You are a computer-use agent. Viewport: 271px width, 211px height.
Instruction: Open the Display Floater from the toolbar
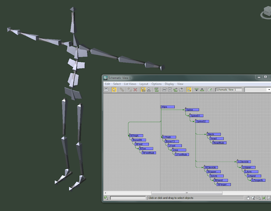click(106, 89)
